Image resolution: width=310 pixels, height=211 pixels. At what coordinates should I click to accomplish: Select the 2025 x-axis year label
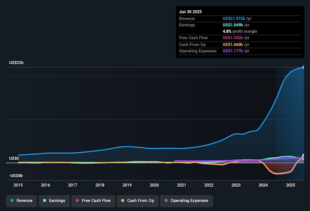tap(291, 185)
